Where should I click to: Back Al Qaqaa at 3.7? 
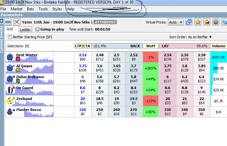(134, 68)
